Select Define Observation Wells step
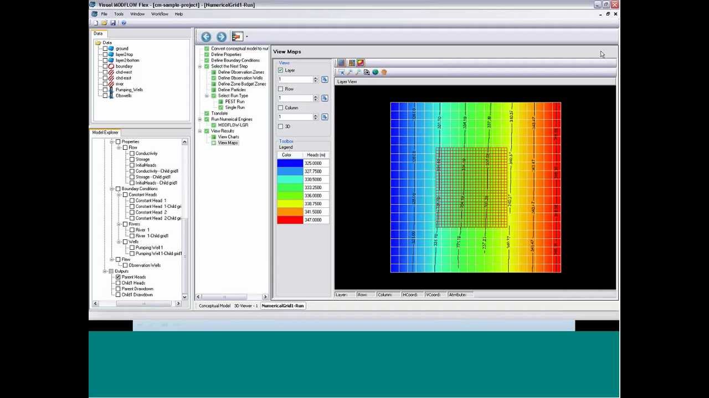 pyautogui.click(x=240, y=78)
